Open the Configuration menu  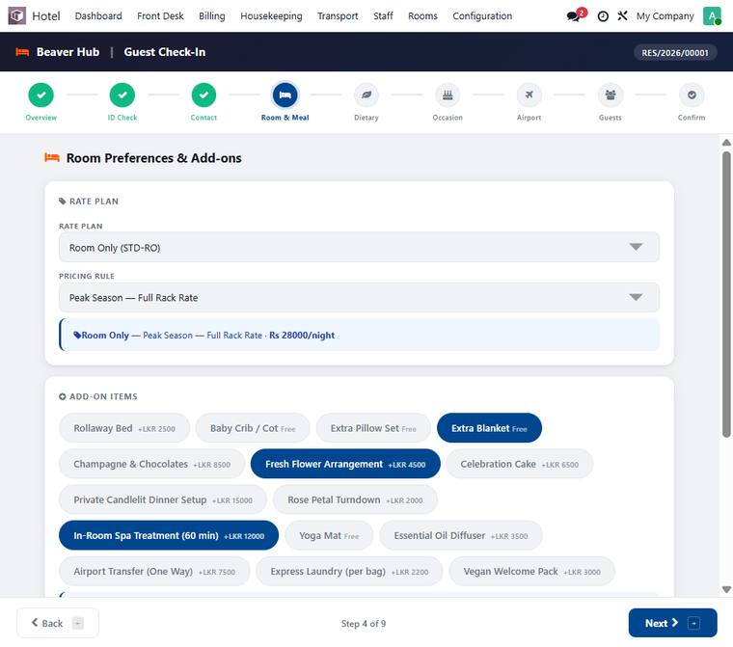[x=482, y=15]
